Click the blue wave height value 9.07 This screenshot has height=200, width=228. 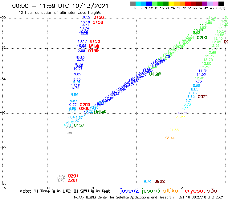pos(73,105)
